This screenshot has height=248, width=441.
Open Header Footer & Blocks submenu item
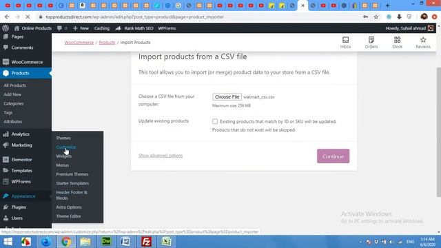72,195
